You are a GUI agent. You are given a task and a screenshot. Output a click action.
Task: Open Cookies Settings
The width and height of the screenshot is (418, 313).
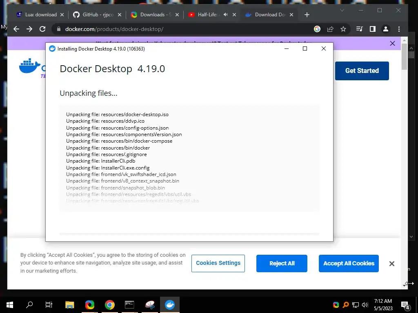pyautogui.click(x=218, y=263)
